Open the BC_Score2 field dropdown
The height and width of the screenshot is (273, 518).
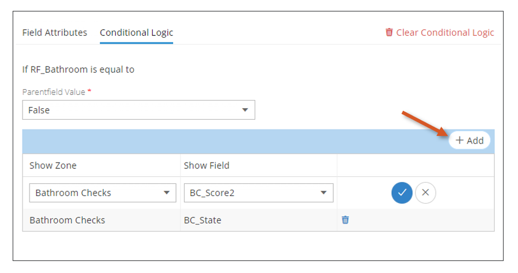tap(258, 193)
